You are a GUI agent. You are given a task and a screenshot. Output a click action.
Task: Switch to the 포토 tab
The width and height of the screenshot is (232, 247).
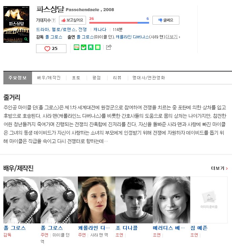pos(76,78)
